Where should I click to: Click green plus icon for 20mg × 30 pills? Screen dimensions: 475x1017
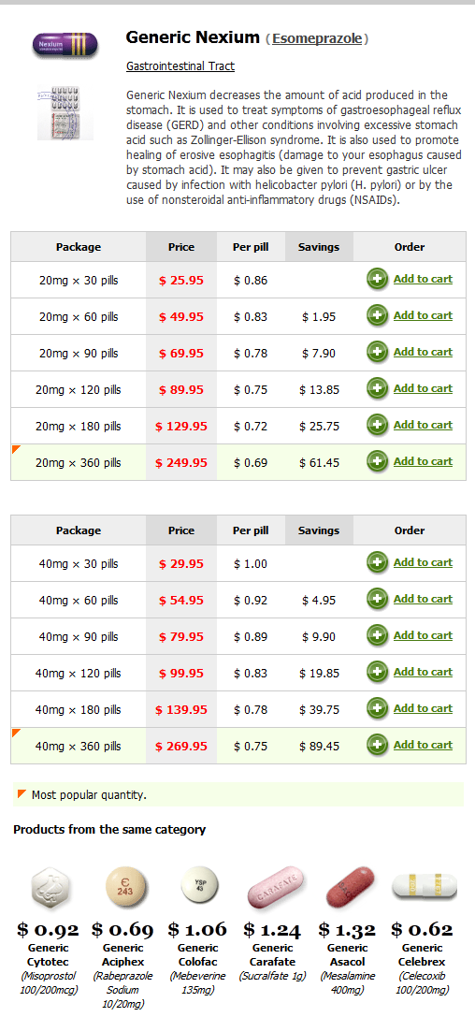click(x=377, y=280)
